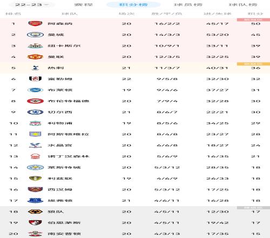This screenshot has width=270, height=238.
Task: Tap the Wolves wolf-head logo
Action: tap(35, 211)
